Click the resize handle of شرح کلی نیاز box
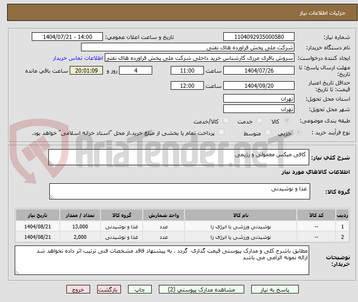 51,162
